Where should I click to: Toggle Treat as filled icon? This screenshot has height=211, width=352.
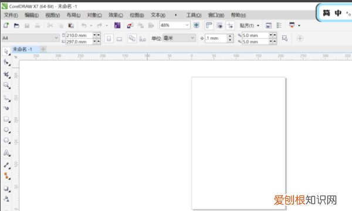point(285,38)
